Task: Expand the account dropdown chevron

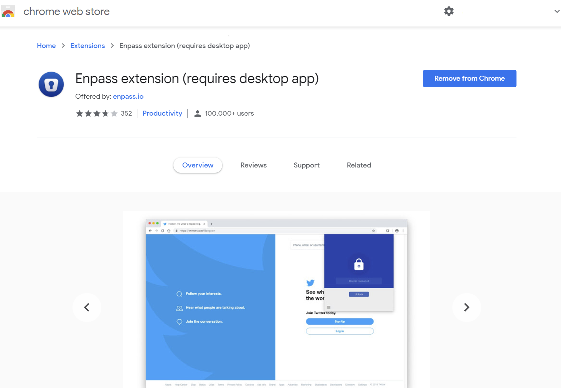Action: 557,12
